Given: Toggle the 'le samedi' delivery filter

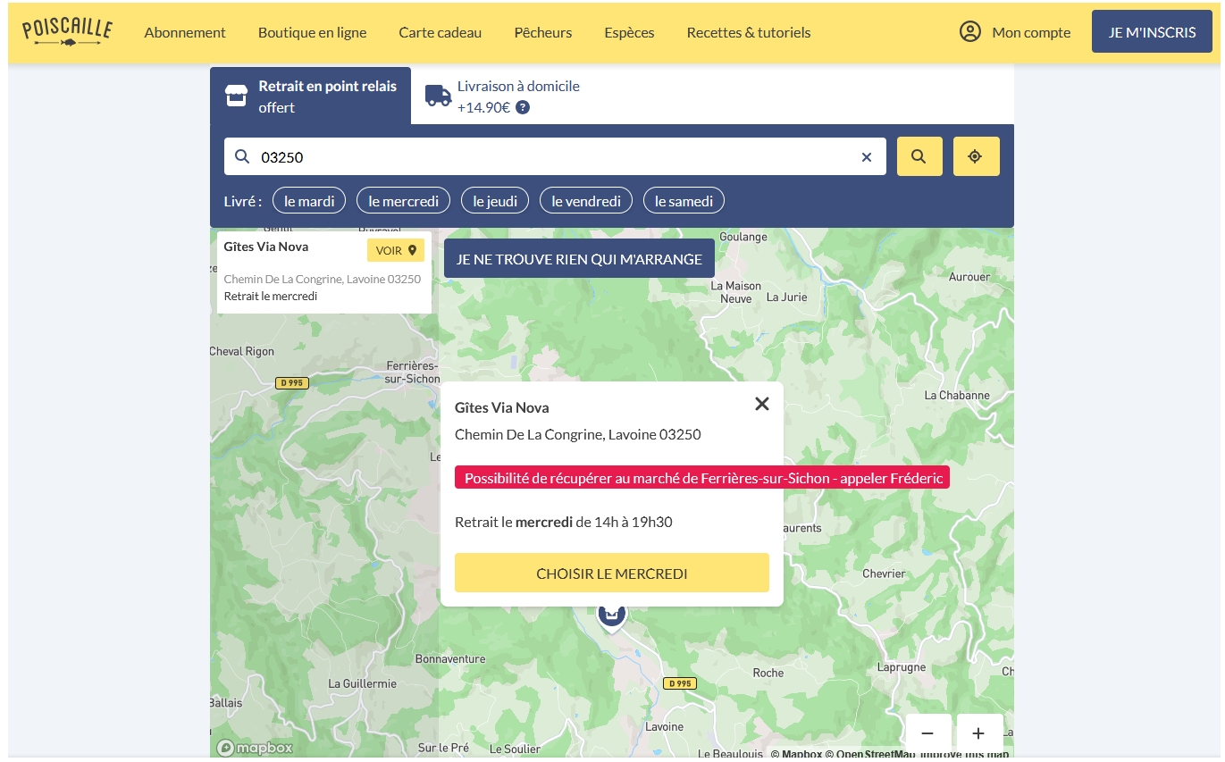Looking at the screenshot, I should tap(684, 201).
